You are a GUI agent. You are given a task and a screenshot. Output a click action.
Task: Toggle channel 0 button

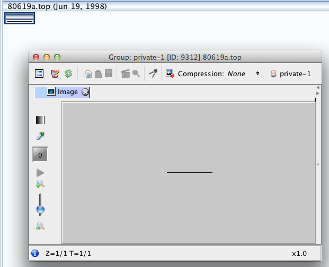point(40,154)
